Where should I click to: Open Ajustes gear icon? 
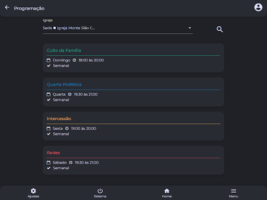pyautogui.click(x=33, y=191)
